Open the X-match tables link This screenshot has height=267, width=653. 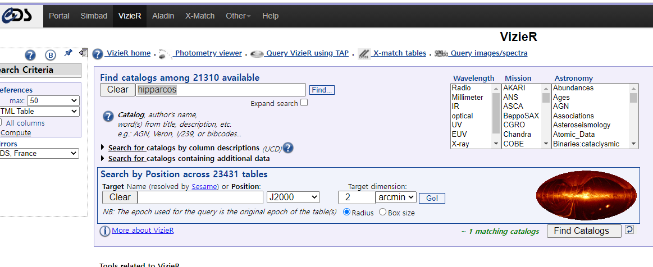[x=399, y=53]
